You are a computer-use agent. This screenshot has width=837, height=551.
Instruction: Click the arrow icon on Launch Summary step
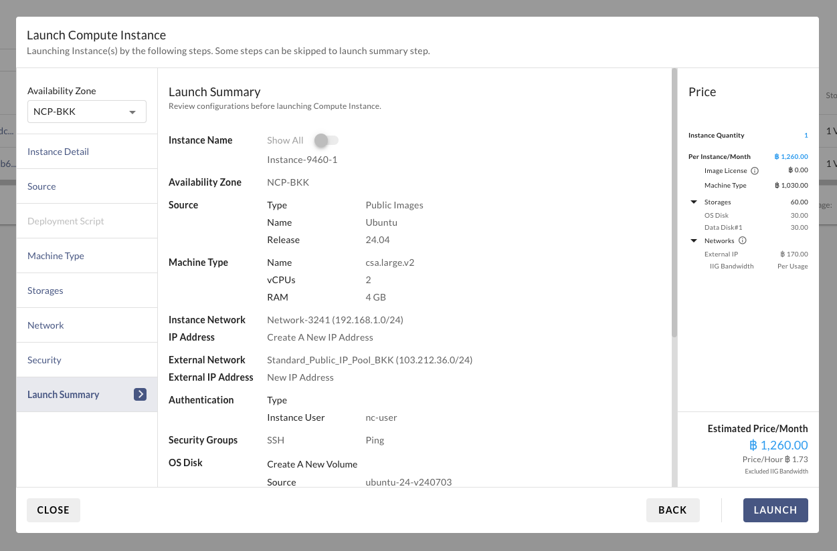(x=140, y=394)
